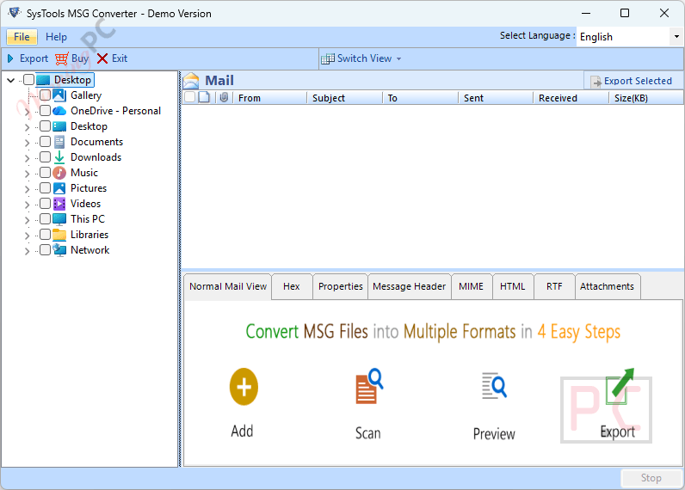This screenshot has width=685, height=490.
Task: Expand the Libraries node
Action: [x=27, y=236]
